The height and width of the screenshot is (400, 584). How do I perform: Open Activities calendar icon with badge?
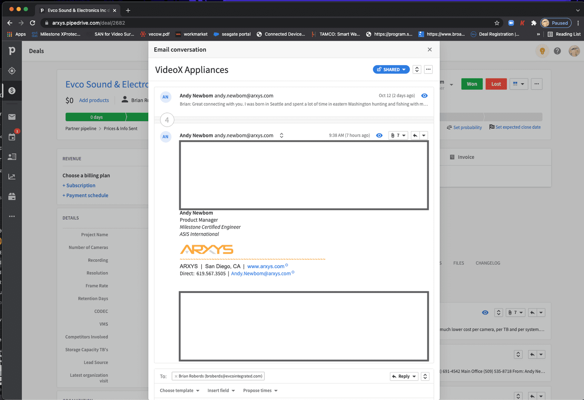click(x=12, y=137)
